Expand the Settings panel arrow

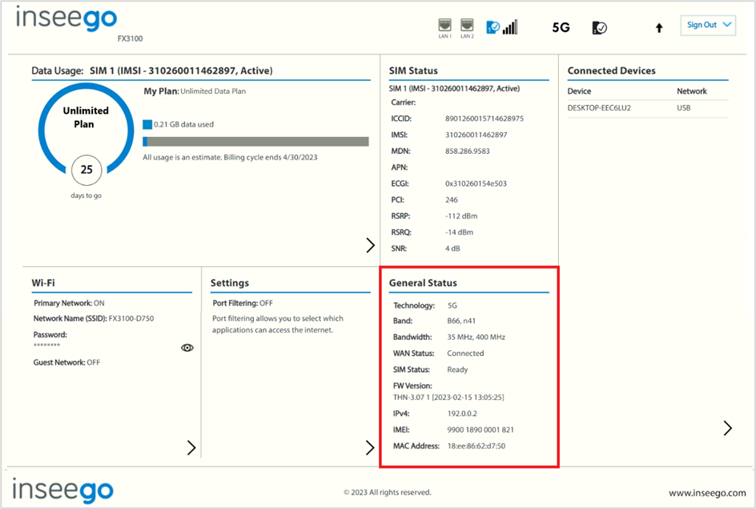(370, 448)
